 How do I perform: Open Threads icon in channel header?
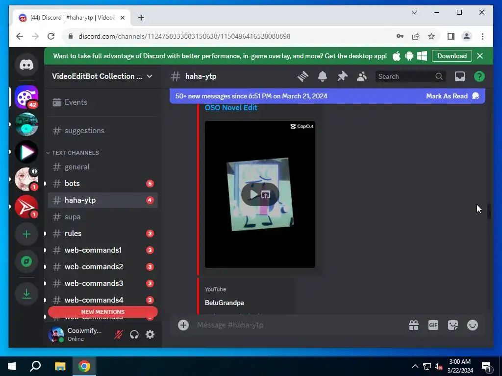pos(302,76)
